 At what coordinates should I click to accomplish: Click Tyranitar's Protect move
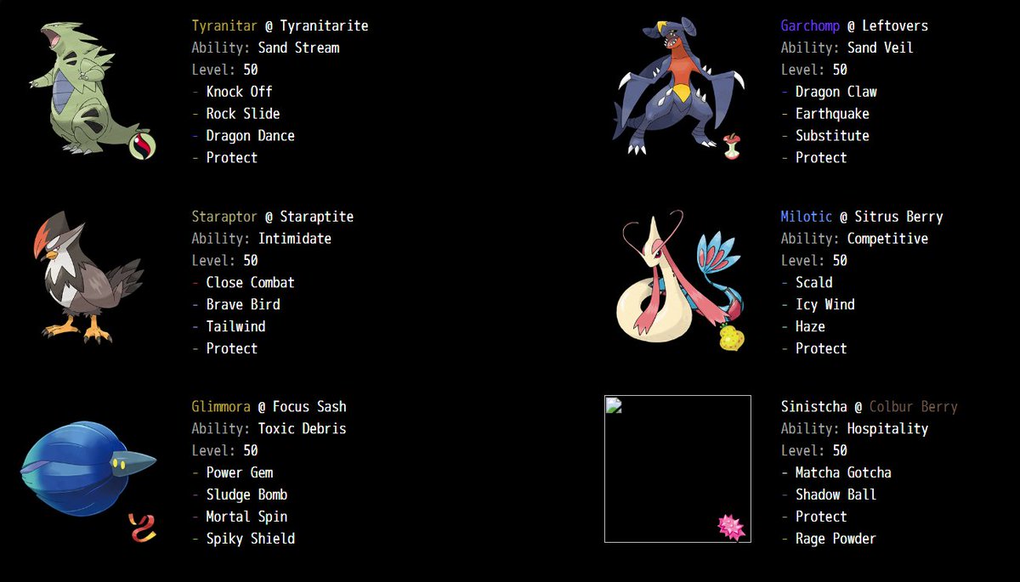pos(231,158)
